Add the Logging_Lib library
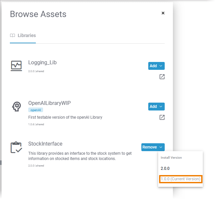This screenshot has height=199, width=215. pyautogui.click(x=153, y=66)
